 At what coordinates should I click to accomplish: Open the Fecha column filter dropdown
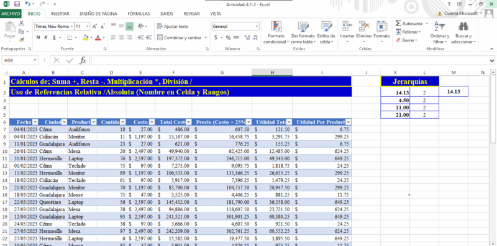pyautogui.click(x=35, y=122)
